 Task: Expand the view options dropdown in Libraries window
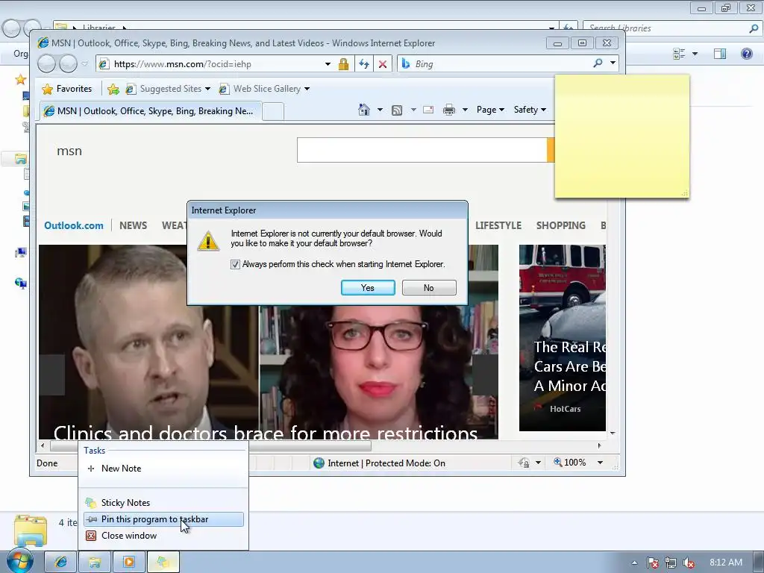pyautogui.click(x=695, y=54)
